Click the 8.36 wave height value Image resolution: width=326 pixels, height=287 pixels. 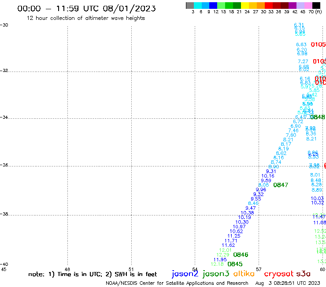(x=311, y=134)
